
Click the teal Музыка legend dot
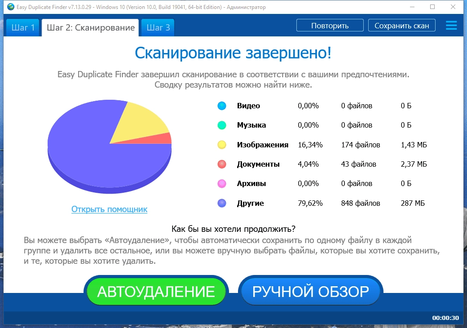coord(222,125)
